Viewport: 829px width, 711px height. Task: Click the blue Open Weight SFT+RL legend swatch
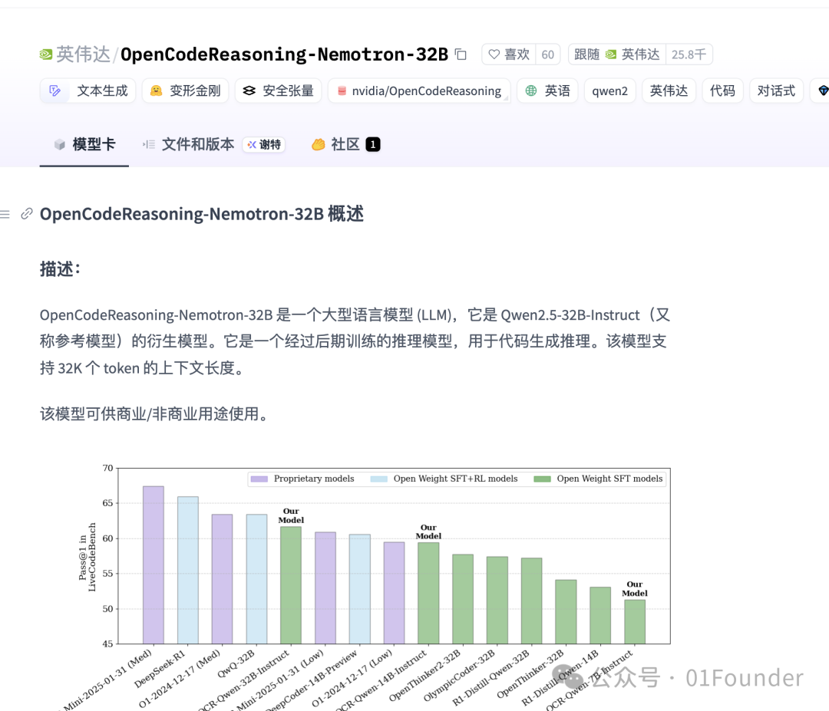(x=378, y=479)
